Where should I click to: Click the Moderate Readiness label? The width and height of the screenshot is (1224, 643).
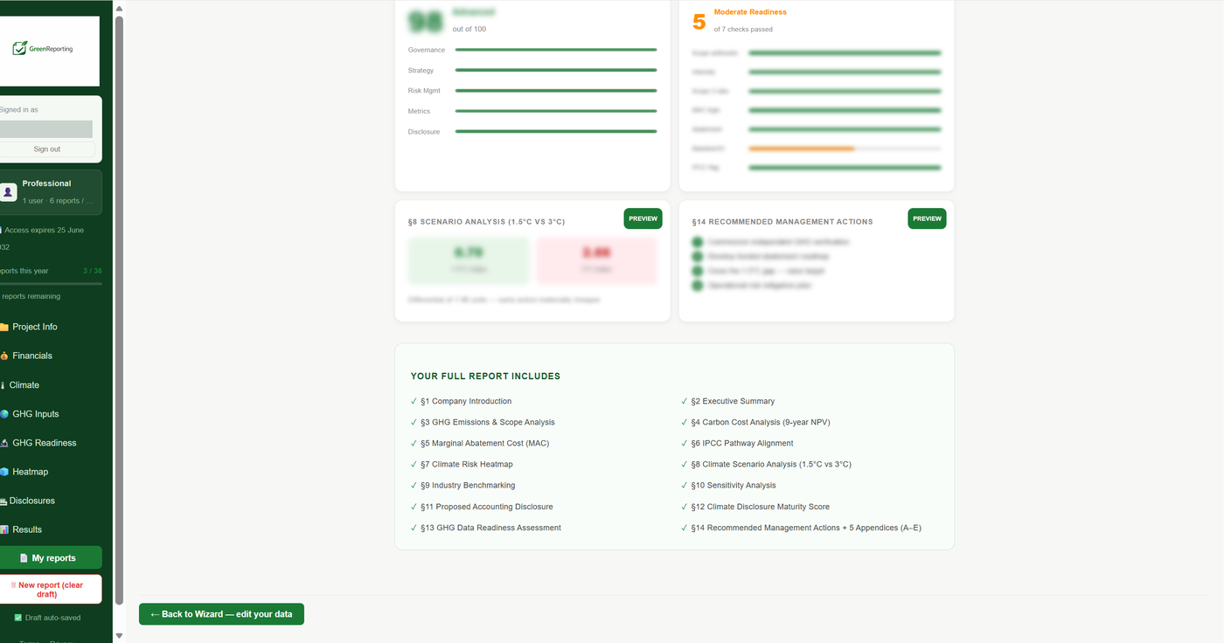[750, 12]
